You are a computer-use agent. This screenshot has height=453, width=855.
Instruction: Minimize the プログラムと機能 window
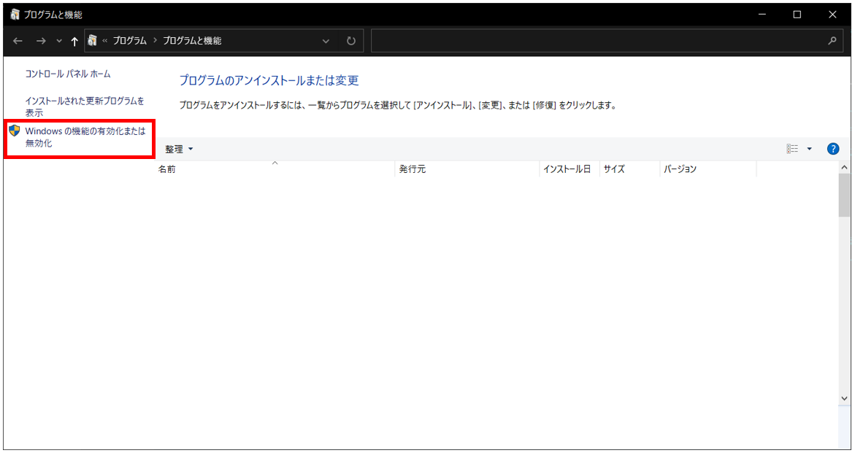[x=762, y=15]
